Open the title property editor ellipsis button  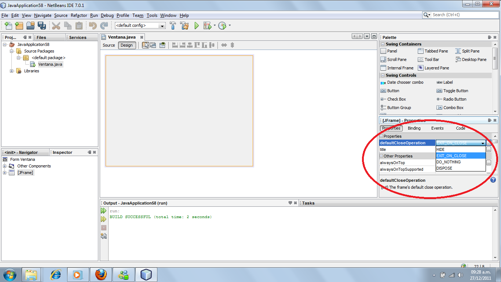click(489, 149)
